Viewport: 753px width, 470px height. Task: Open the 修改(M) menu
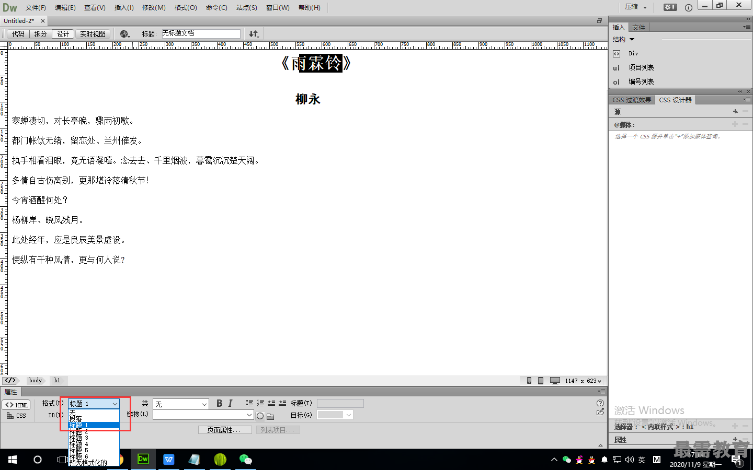[154, 7]
